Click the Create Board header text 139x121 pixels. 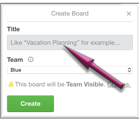tap(70, 13)
